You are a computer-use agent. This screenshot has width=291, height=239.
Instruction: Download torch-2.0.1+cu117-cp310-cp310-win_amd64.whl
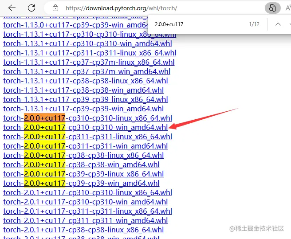point(86,202)
